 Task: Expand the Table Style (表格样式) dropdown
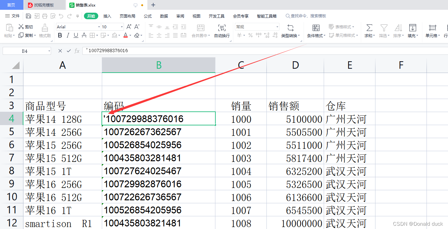coord(353,27)
